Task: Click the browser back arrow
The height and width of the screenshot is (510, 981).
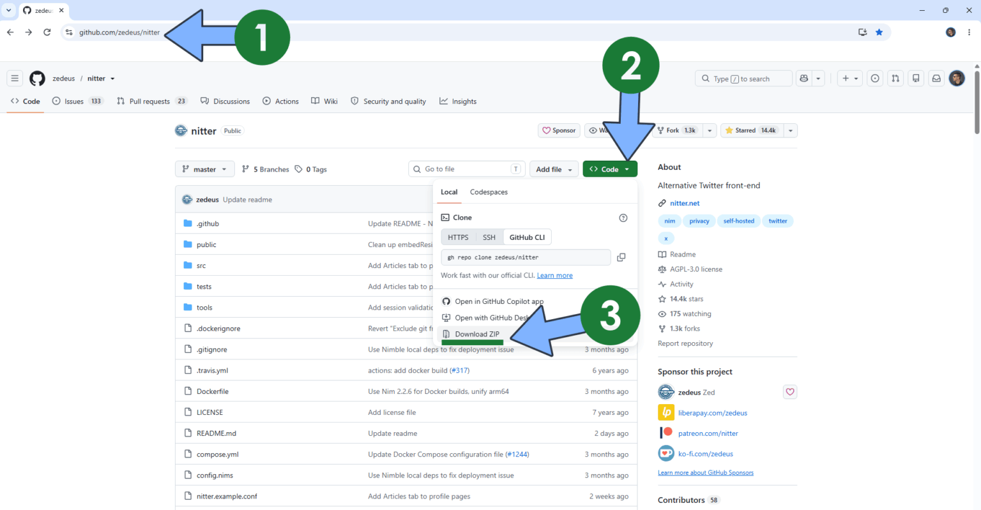Action: point(10,32)
